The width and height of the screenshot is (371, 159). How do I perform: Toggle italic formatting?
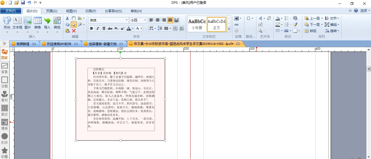(98, 28)
